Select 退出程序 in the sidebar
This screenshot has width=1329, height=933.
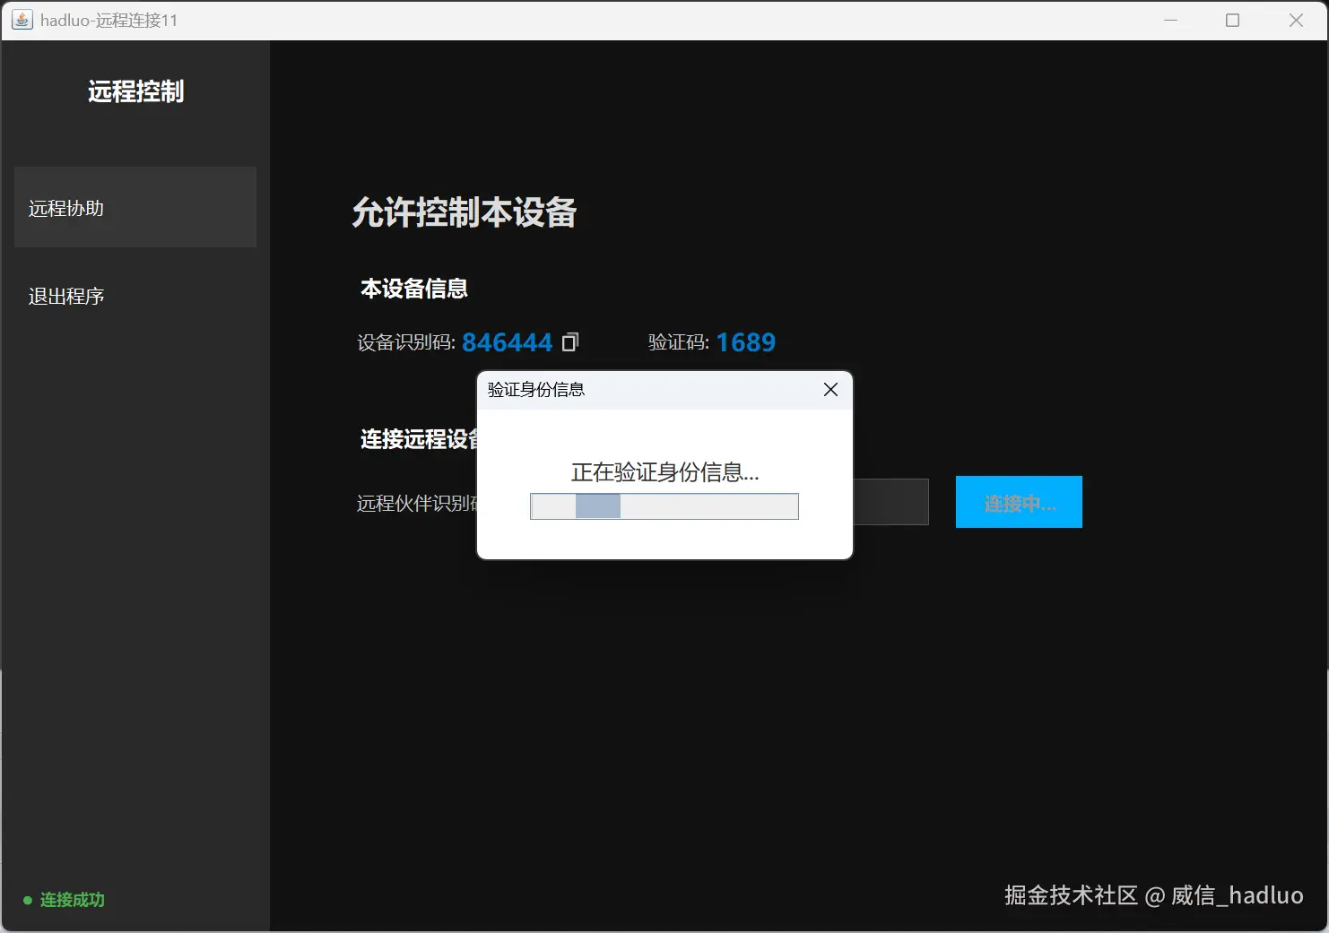tap(66, 297)
